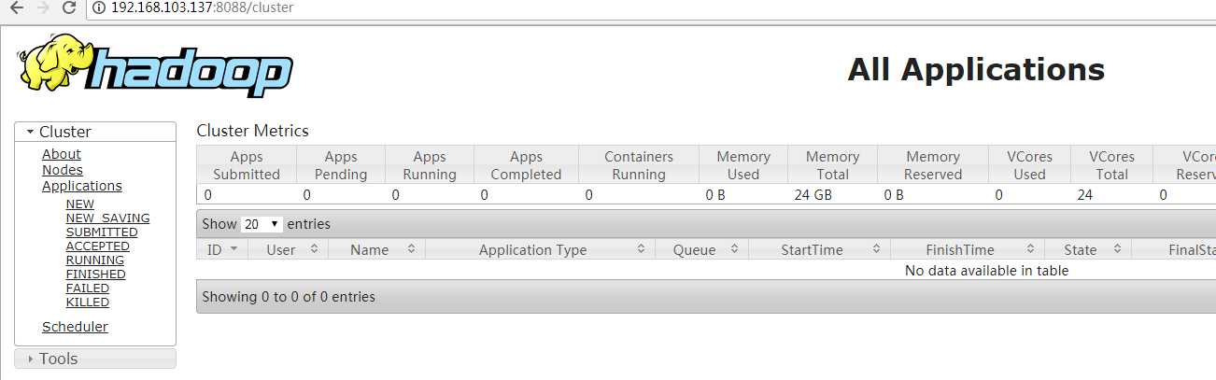1216x380 pixels.
Task: Click the sort arrows on the State column
Action: tap(1117, 249)
